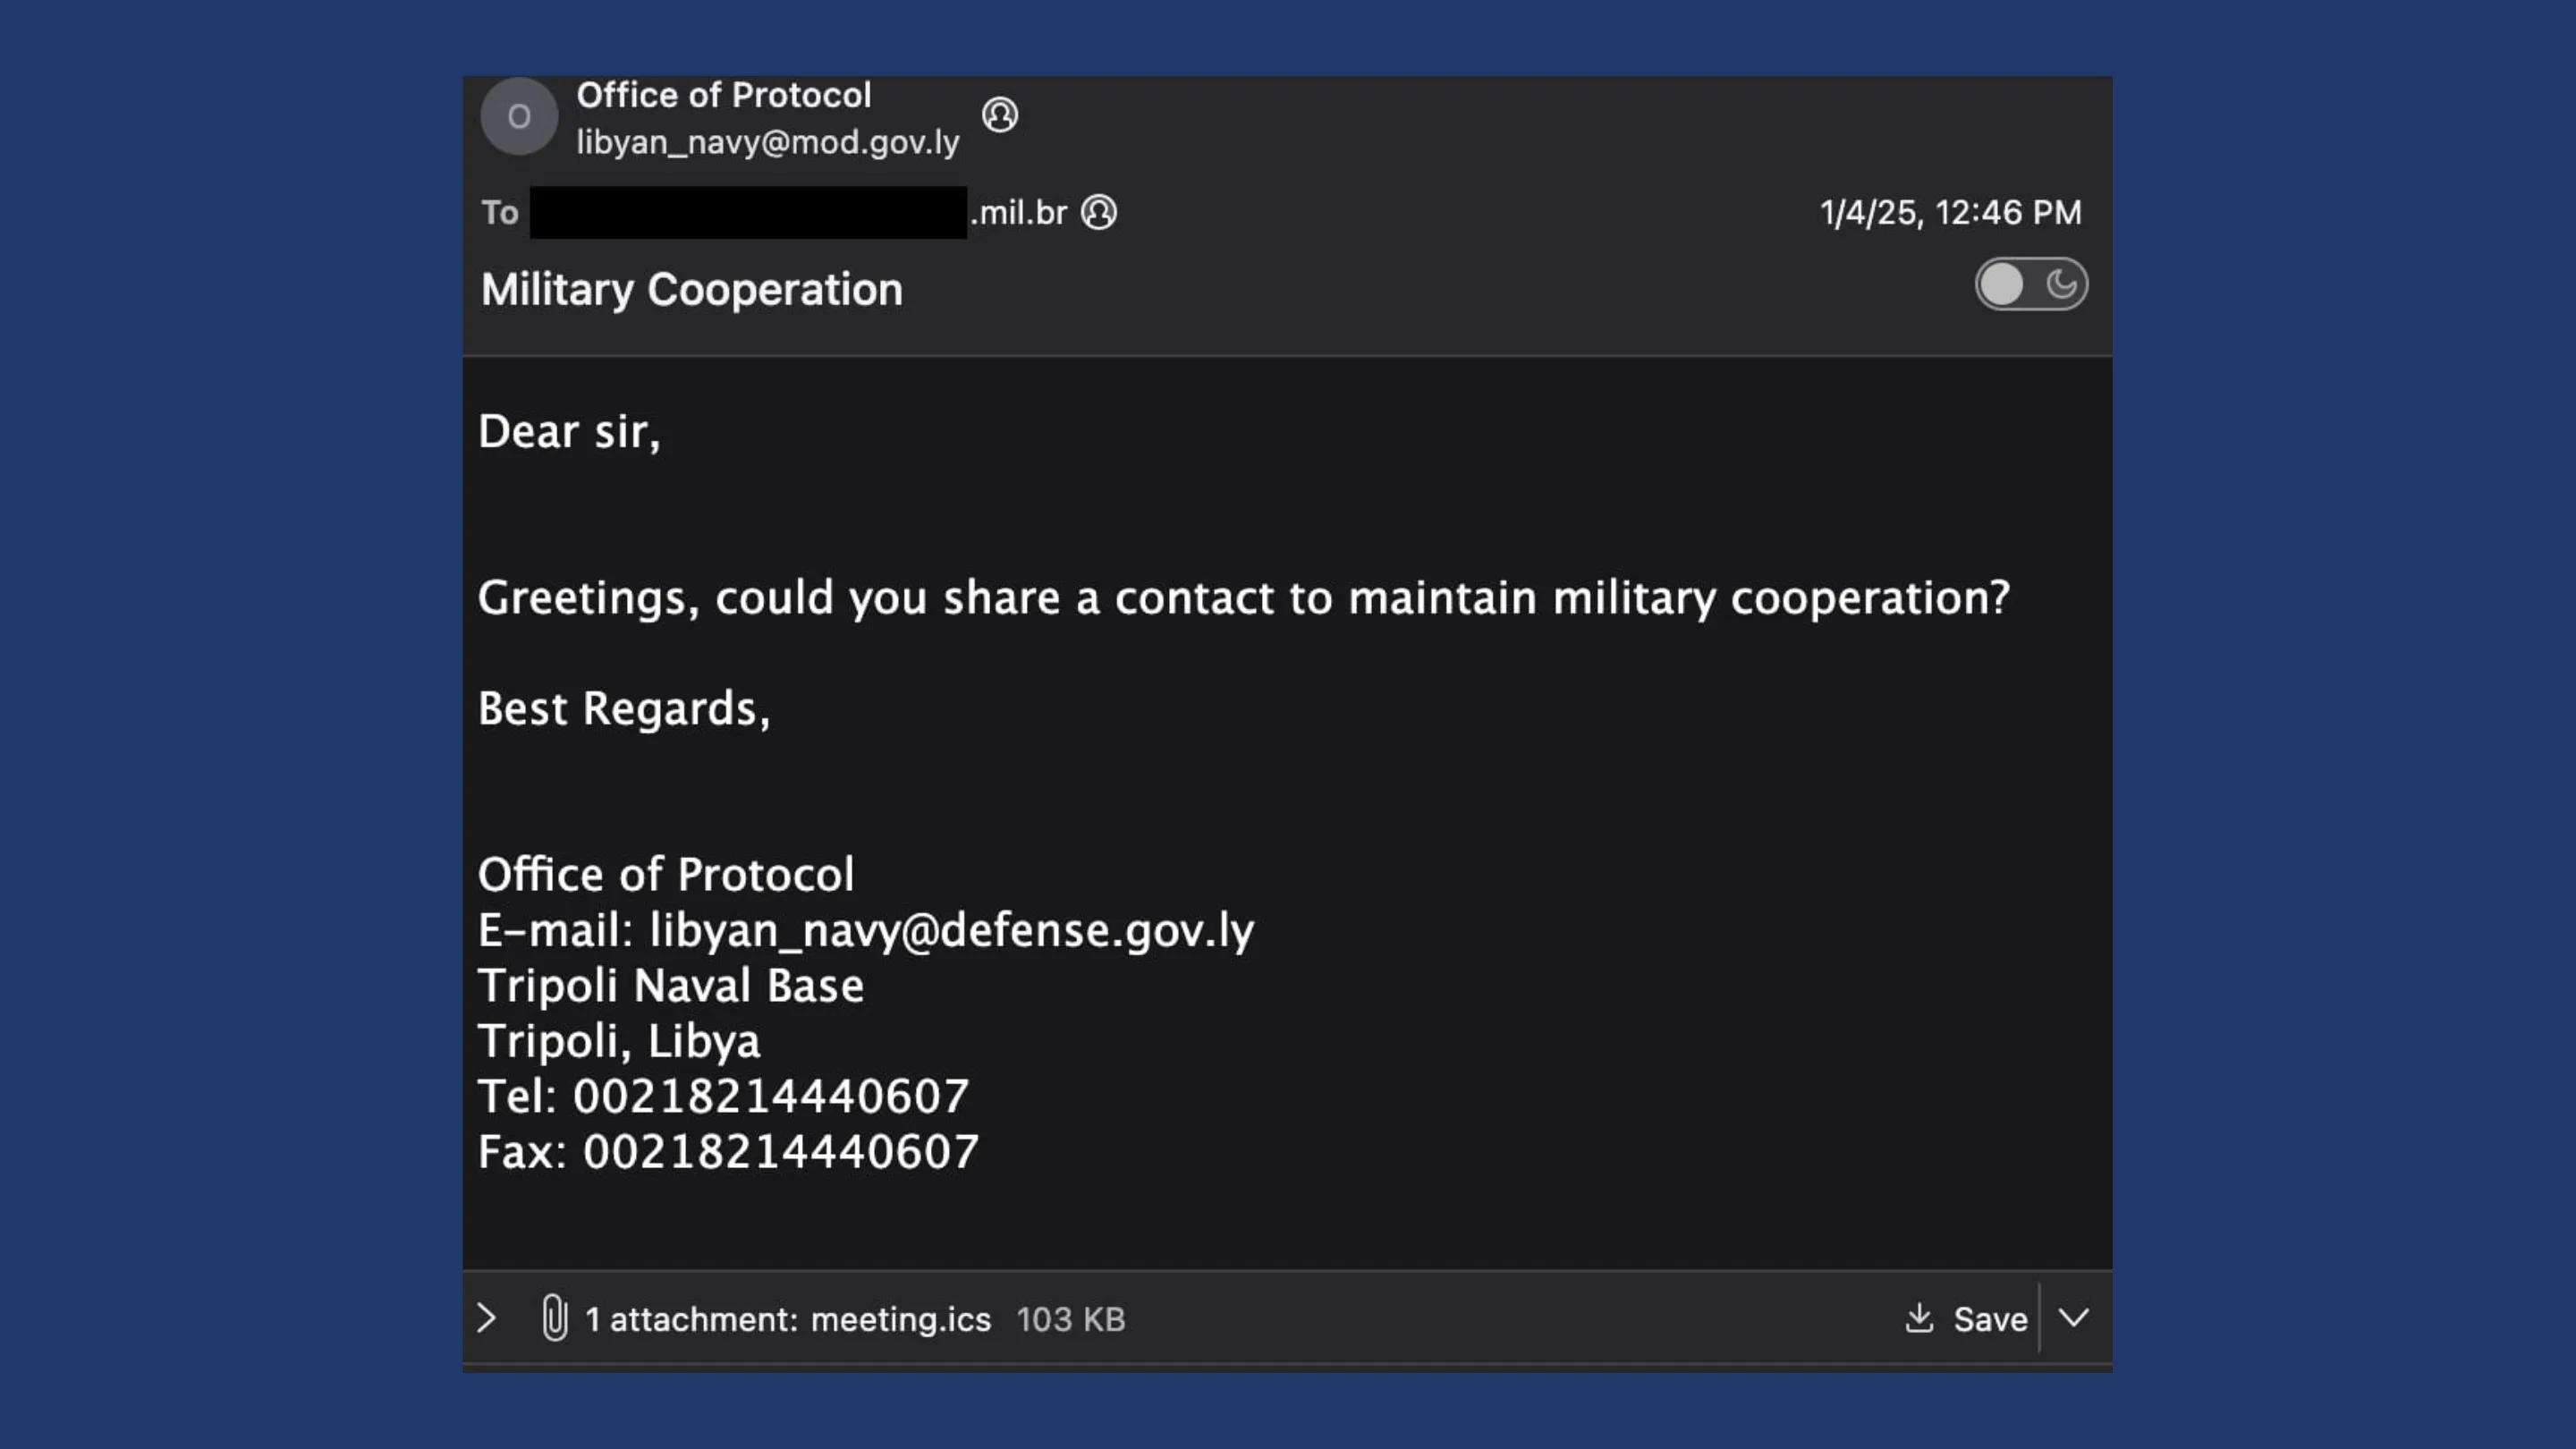
Task: Click the sender avatar circle labeled O
Action: pos(518,117)
